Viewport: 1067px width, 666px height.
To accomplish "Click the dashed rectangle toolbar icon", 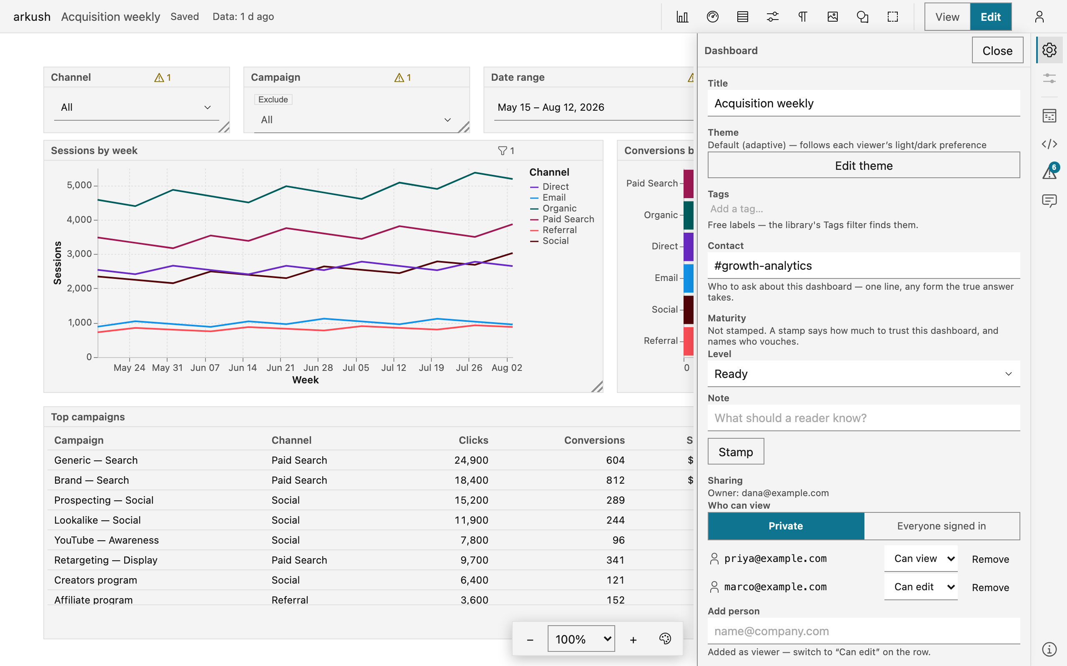I will point(892,17).
